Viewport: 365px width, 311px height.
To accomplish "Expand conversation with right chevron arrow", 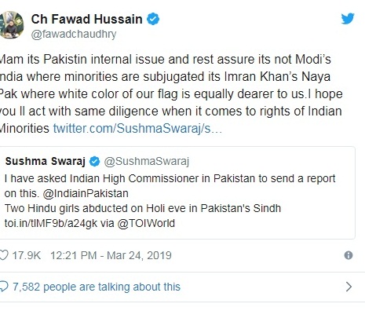I will pyautogui.click(x=349, y=287).
